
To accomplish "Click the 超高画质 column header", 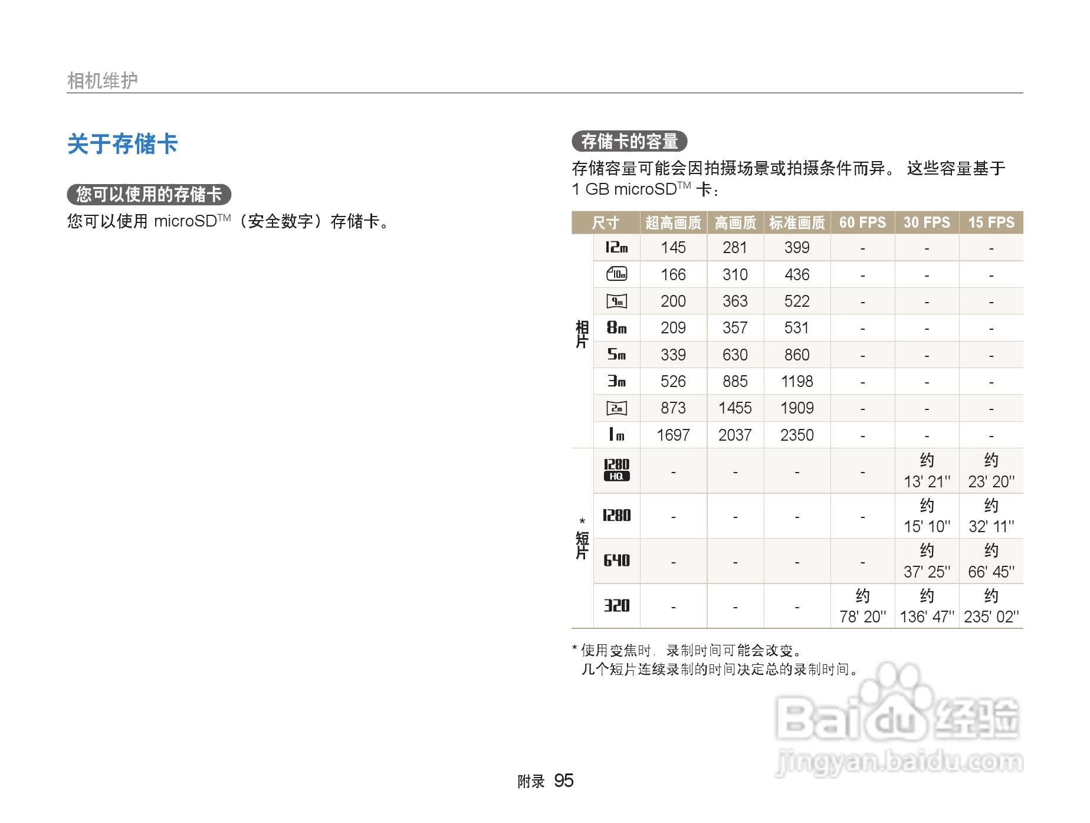I will pos(673,222).
